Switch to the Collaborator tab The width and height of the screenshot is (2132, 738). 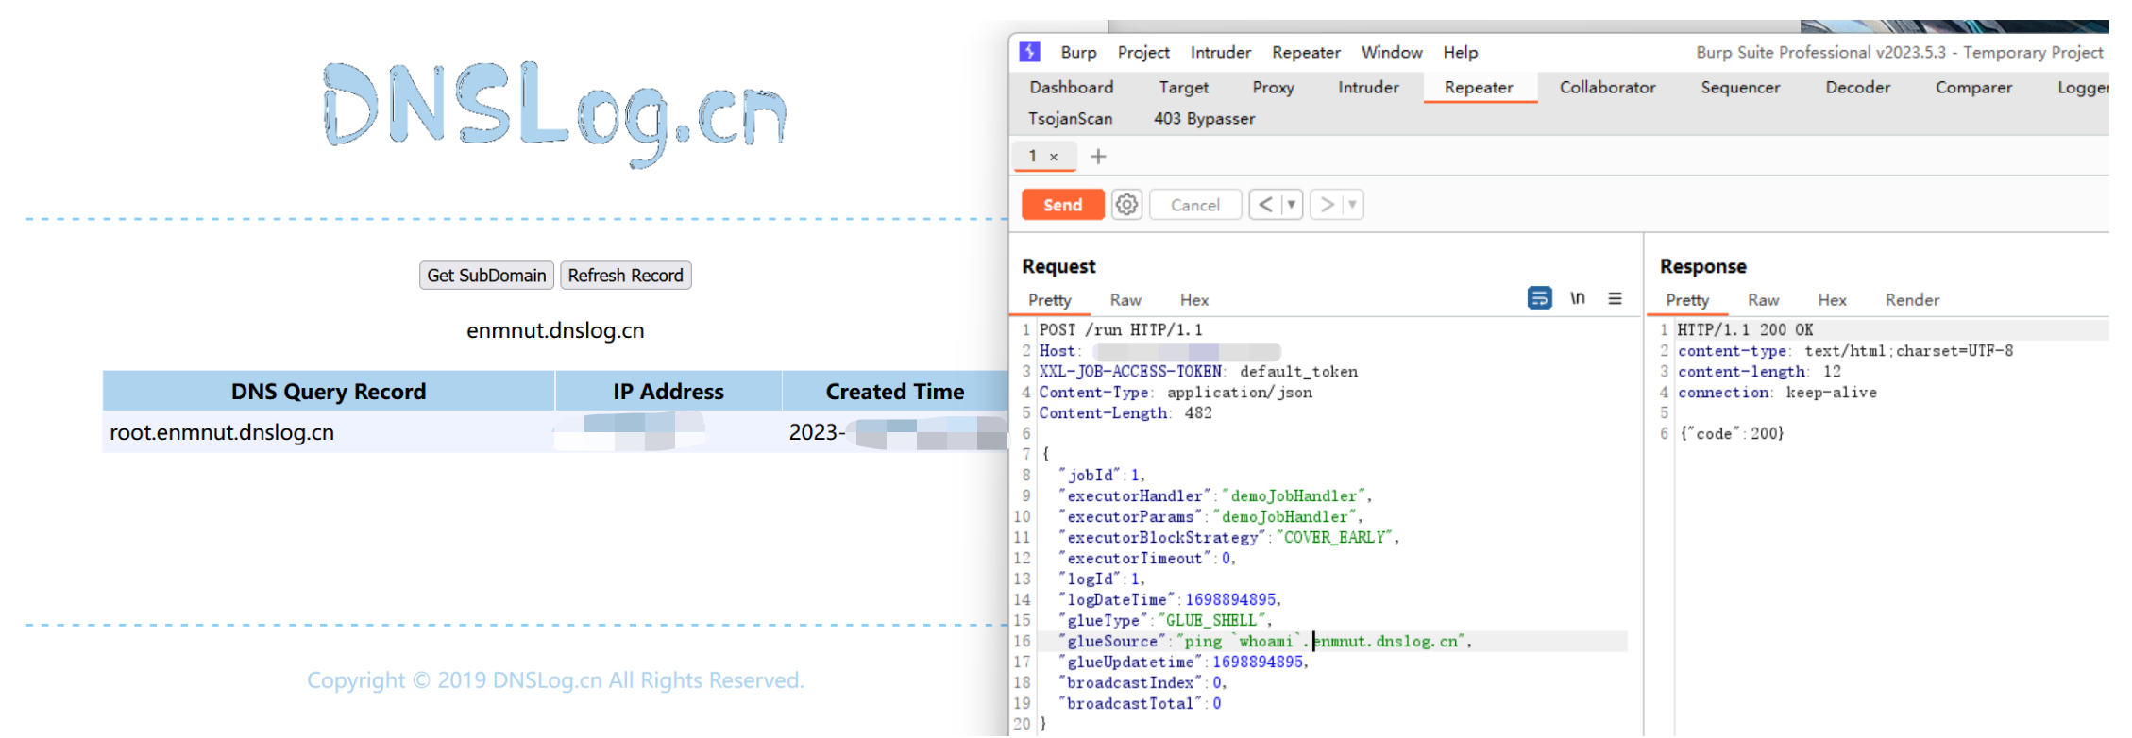1607,87
